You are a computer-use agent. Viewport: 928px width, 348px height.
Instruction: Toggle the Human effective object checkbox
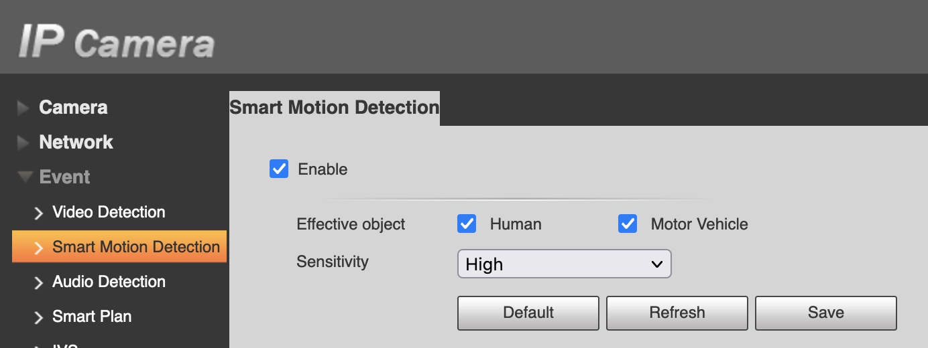(467, 224)
